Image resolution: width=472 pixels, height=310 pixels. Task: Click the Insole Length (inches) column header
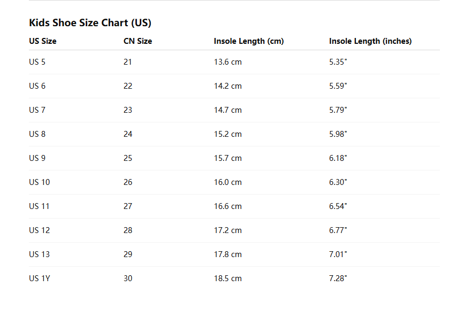click(370, 41)
